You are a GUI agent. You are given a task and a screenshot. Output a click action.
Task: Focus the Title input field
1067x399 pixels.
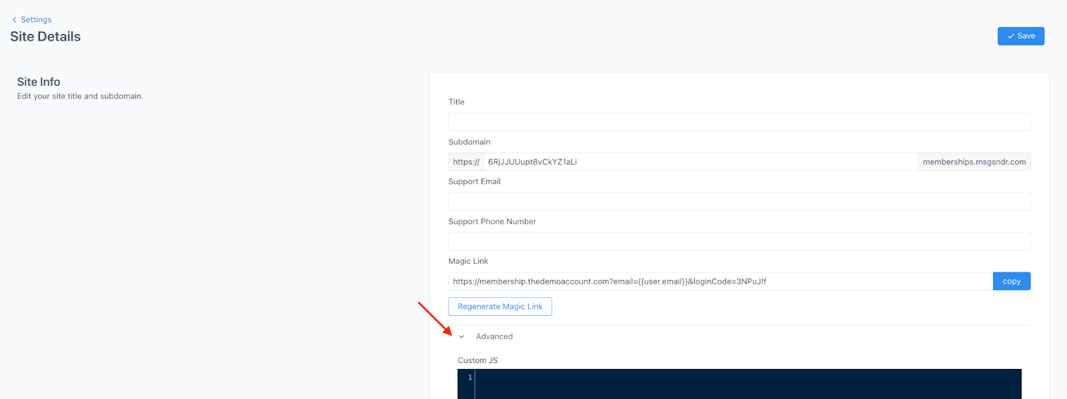coord(739,122)
